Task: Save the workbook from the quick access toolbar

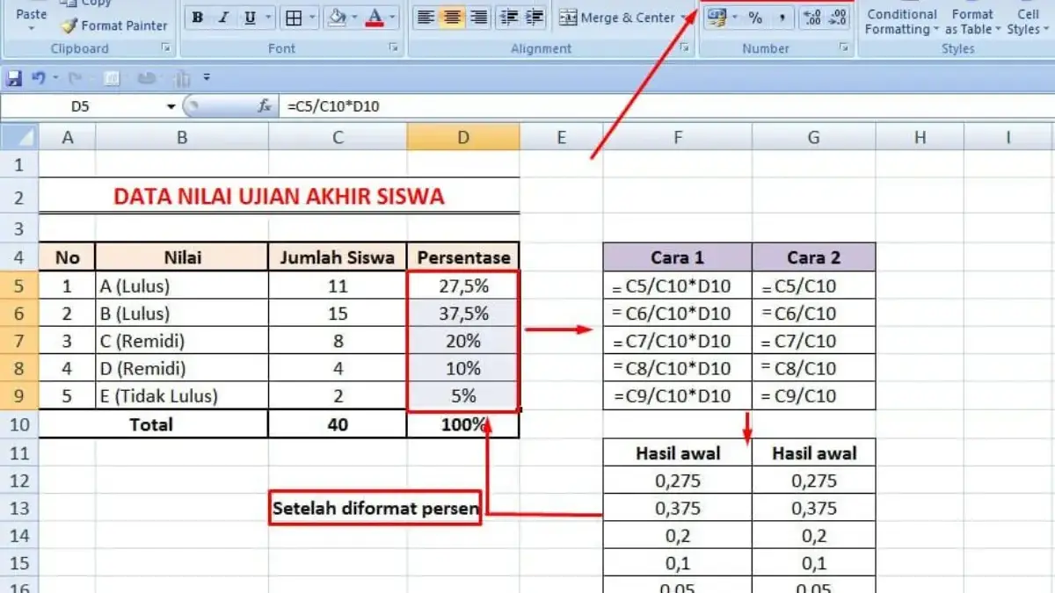Action: click(x=14, y=79)
